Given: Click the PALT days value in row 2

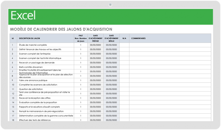Looking at the screenshot, I should pos(81,50).
